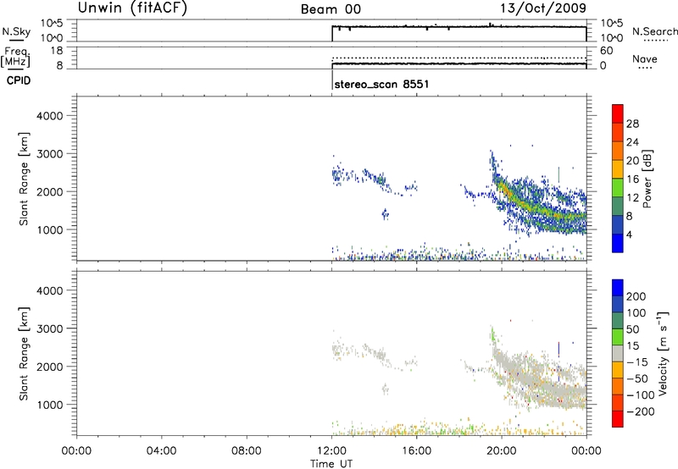The image size is (678, 469).
Task: Click the '200' tick on Velocity colorbar
Action: [636, 296]
